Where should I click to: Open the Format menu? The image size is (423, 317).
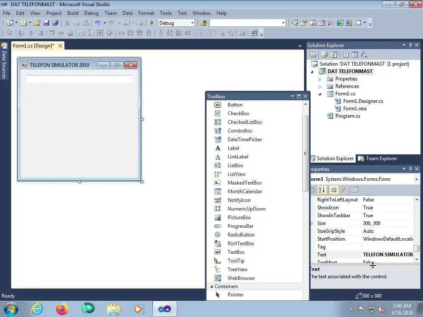pyautogui.click(x=146, y=13)
